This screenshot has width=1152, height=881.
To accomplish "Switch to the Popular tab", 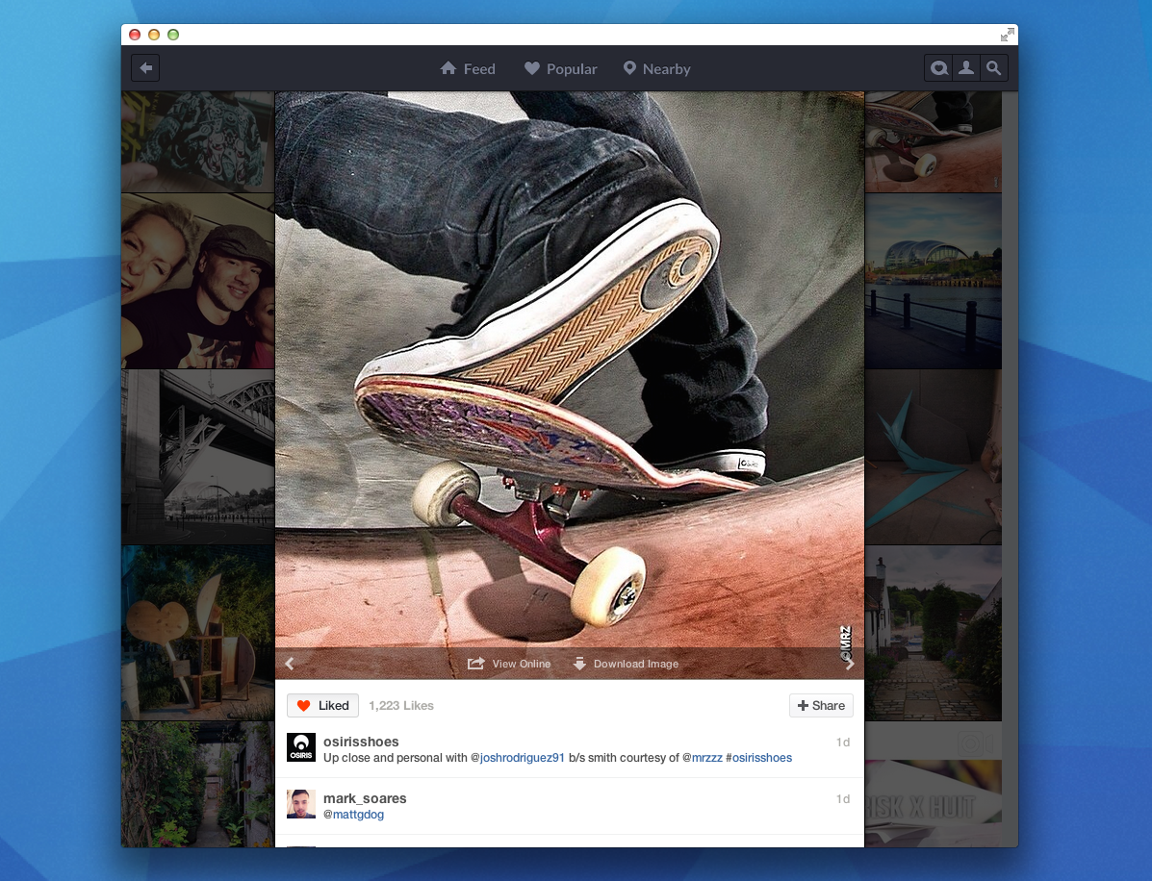I will 560,69.
